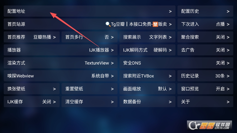Image resolution: width=237 pixels, height=133 pixels.
Task: Open the 配置地址 entry
Action: pos(90,11)
